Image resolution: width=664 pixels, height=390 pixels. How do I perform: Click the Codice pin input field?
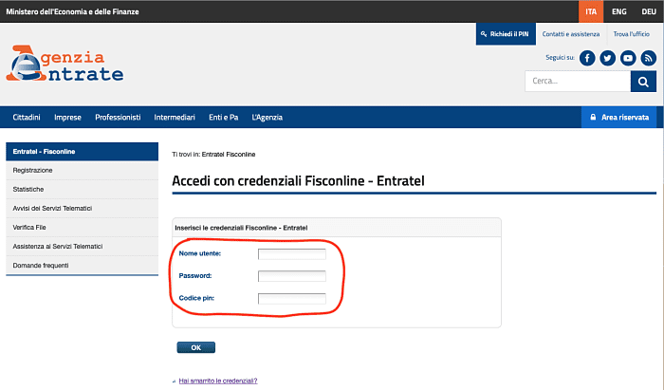click(292, 299)
